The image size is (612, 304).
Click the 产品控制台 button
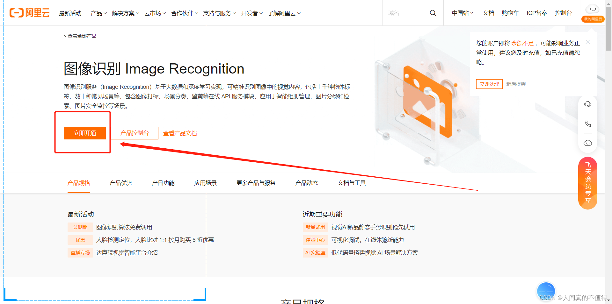point(135,133)
